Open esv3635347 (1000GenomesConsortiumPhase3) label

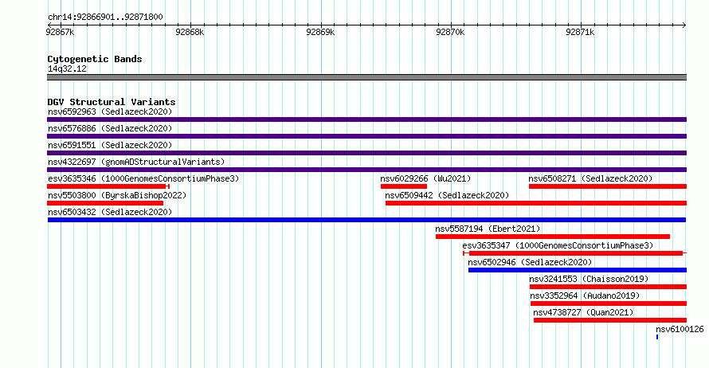click(558, 245)
